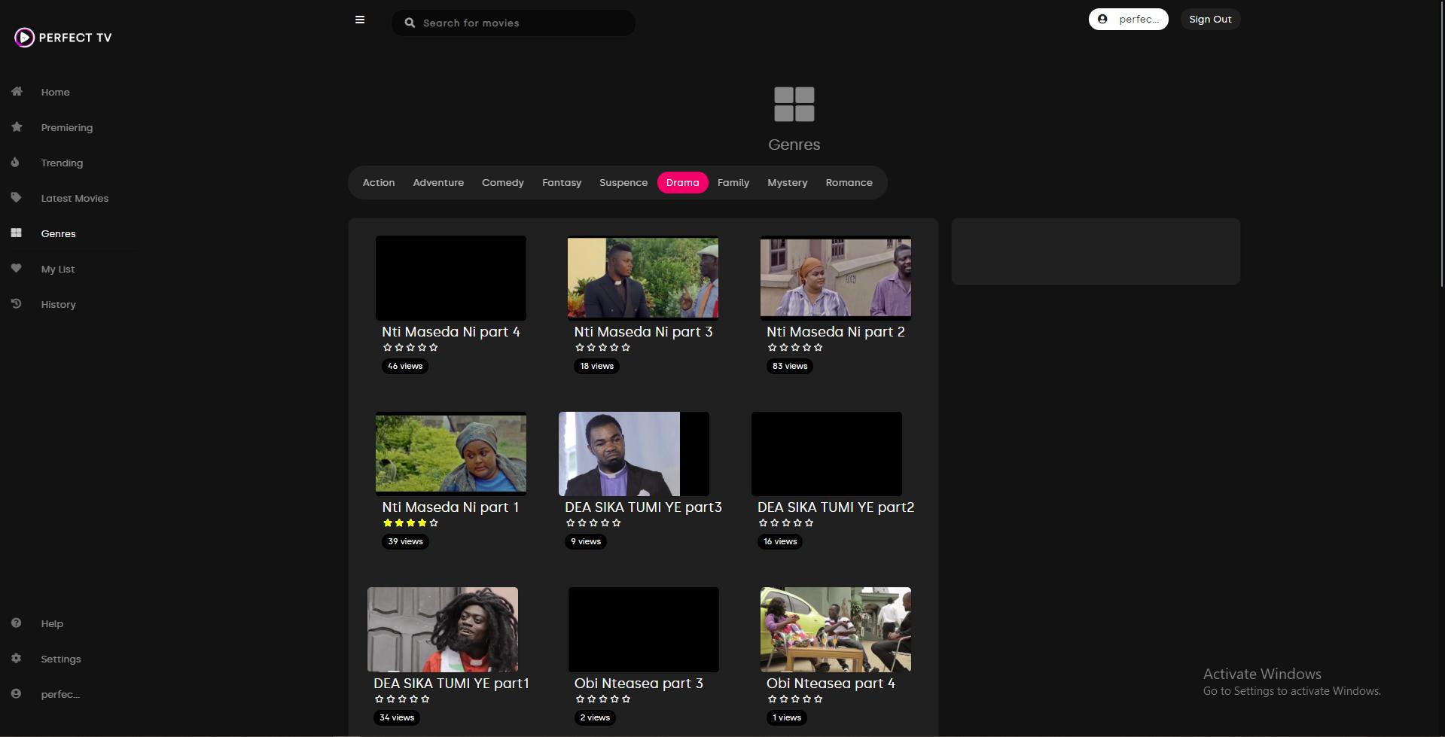Click the Help question mark icon
The image size is (1445, 737).
point(16,623)
